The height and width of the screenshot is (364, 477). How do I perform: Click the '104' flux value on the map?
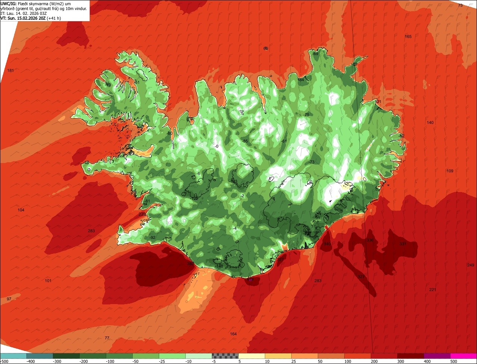21,210
